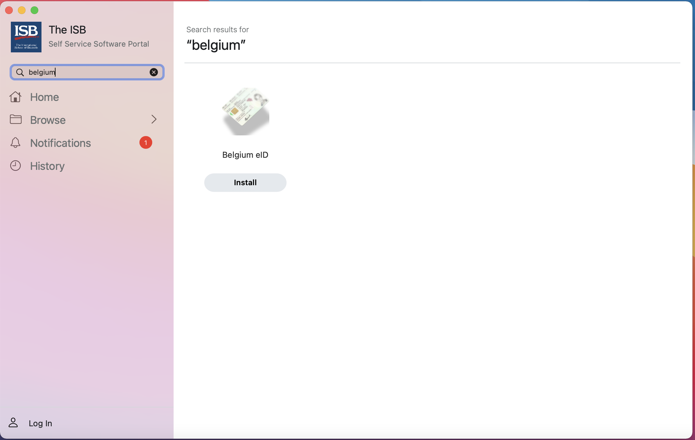Install Belgium eID
The image size is (695, 440).
click(245, 183)
